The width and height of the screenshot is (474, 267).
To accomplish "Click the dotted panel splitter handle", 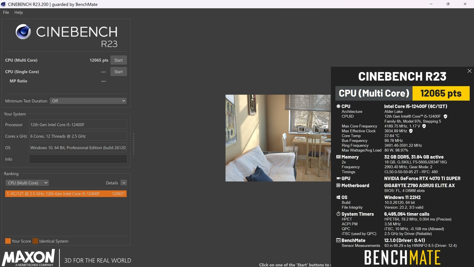I will tap(133, 144).
